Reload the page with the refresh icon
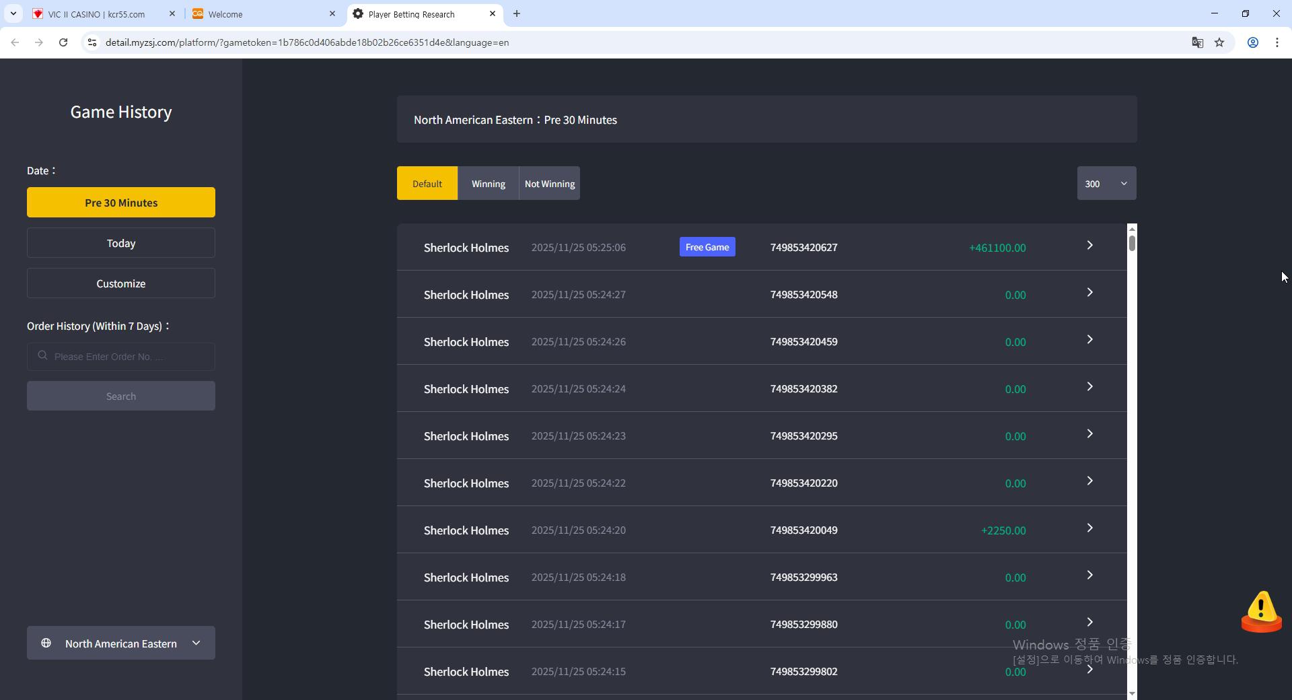The image size is (1292, 700). tap(63, 42)
